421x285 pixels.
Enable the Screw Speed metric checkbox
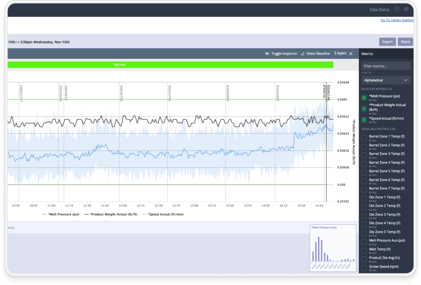364,268
